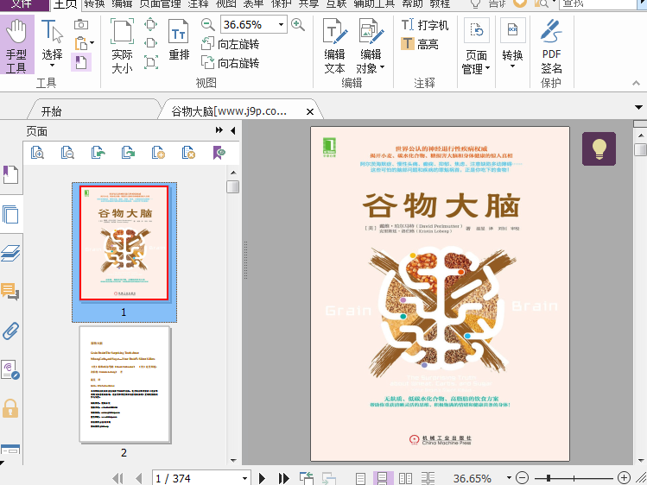This screenshot has height=485, width=647.
Task: Switch to continuous facing view mode
Action: pos(428,478)
